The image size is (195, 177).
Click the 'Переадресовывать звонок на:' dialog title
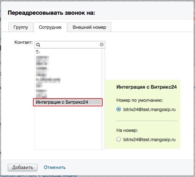pos(51,13)
